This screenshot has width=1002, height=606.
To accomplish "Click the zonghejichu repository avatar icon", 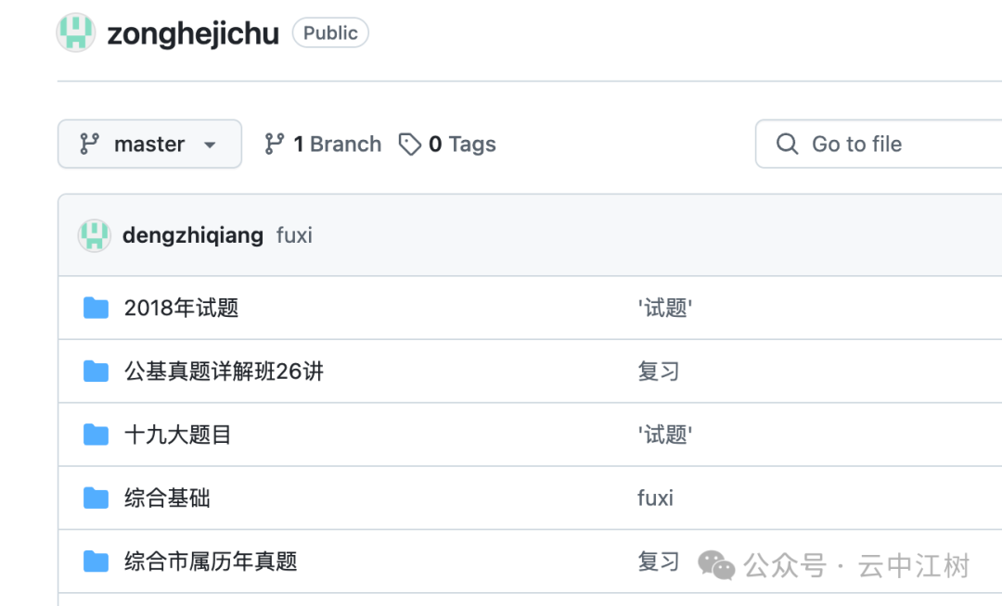I will pyautogui.click(x=76, y=33).
